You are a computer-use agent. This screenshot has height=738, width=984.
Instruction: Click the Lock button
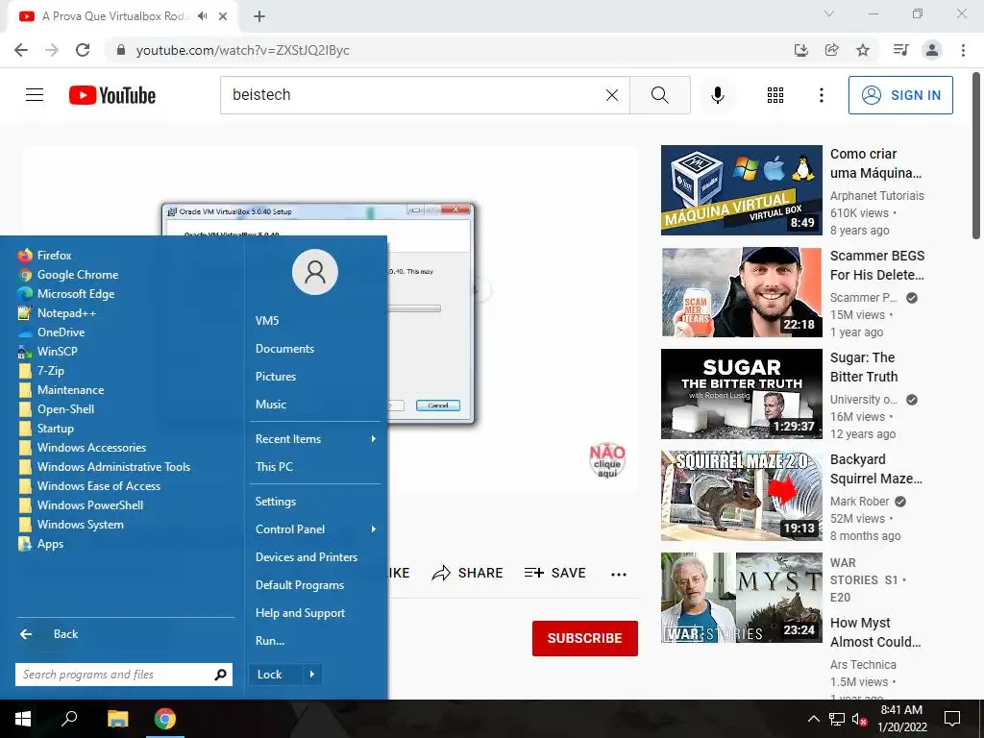[276, 675]
